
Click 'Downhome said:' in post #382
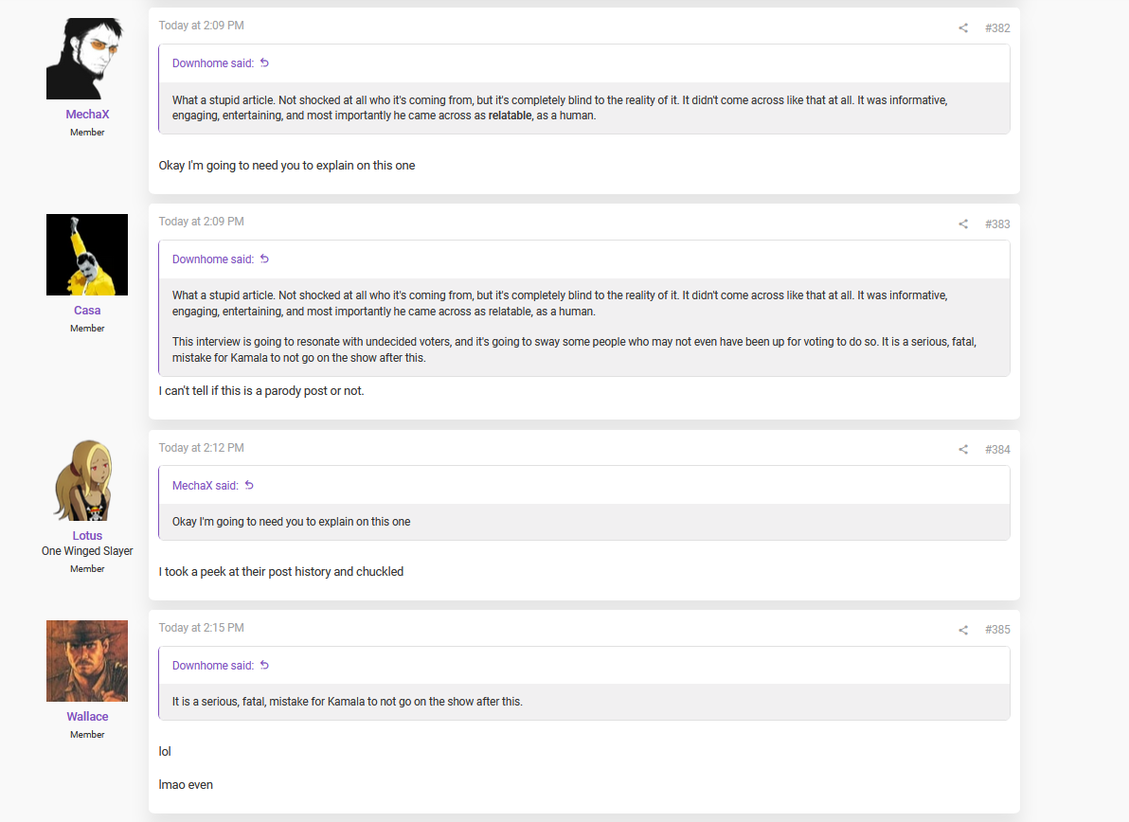[x=213, y=63]
